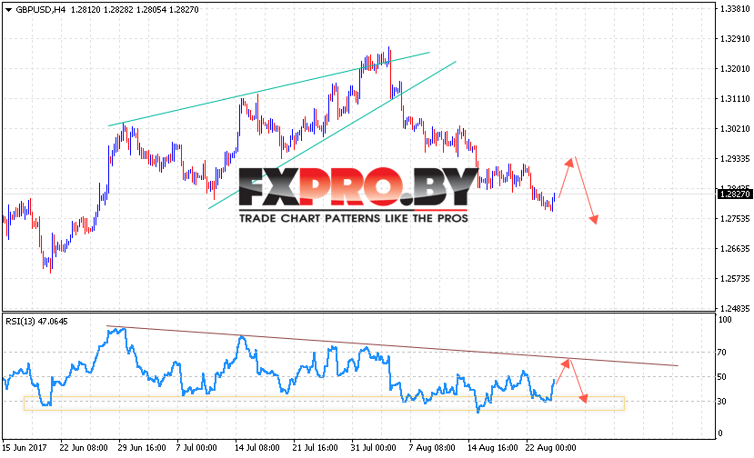754x458 pixels.
Task: Select the 1.26635 price axis label
Action: click(734, 248)
